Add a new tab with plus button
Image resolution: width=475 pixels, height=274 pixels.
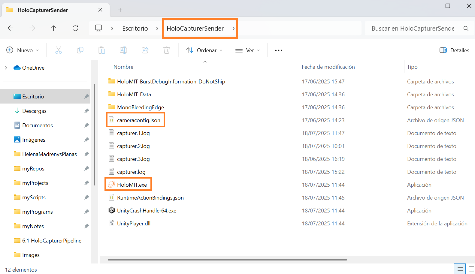click(x=120, y=10)
